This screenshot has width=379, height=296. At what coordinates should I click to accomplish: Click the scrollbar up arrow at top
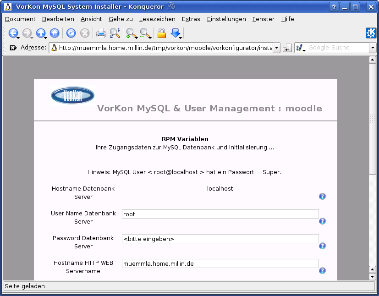(372, 60)
